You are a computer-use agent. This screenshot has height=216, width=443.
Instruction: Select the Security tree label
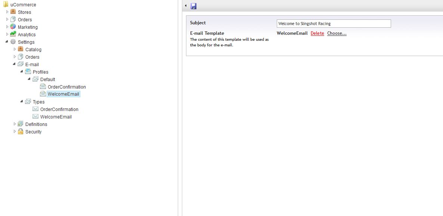[x=33, y=132]
